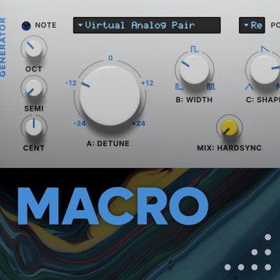Click the -12 detune scale label

point(72,83)
